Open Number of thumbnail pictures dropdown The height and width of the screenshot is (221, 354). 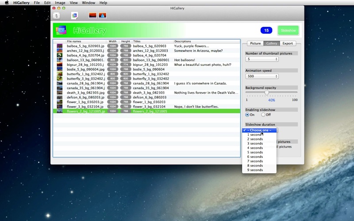[x=262, y=59]
